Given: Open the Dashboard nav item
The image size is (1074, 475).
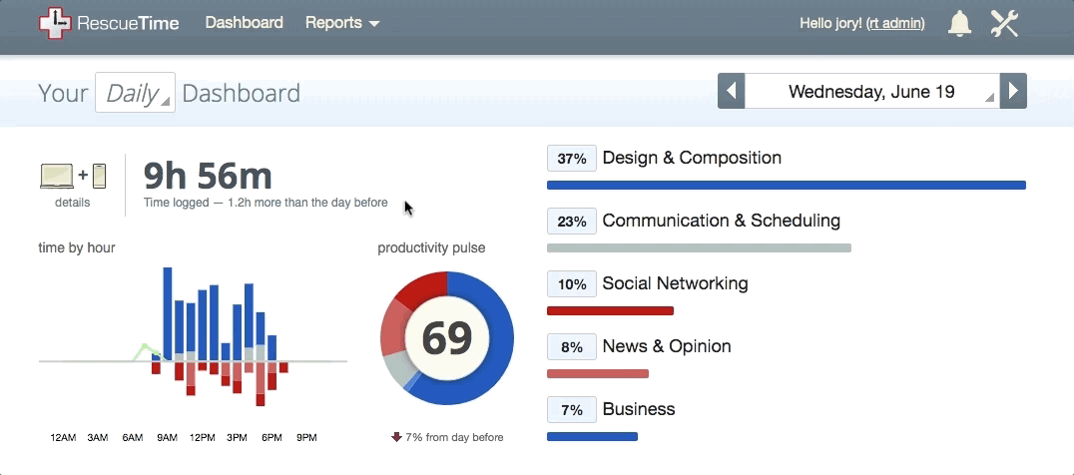Looking at the screenshot, I should [244, 23].
